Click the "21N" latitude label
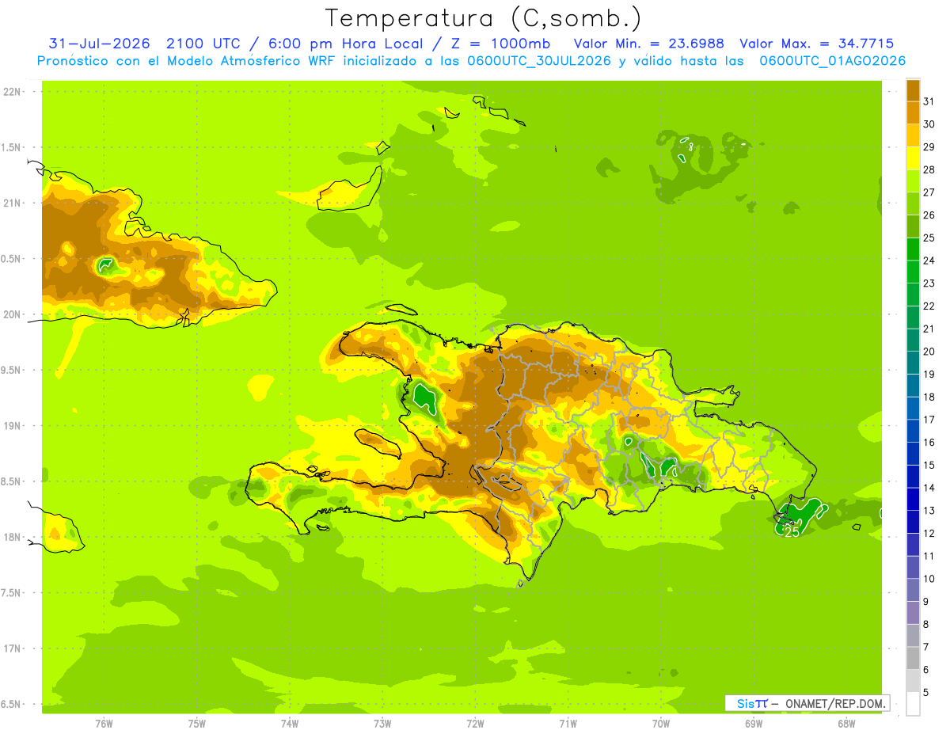Screen dimensions: 950x734 (12, 203)
